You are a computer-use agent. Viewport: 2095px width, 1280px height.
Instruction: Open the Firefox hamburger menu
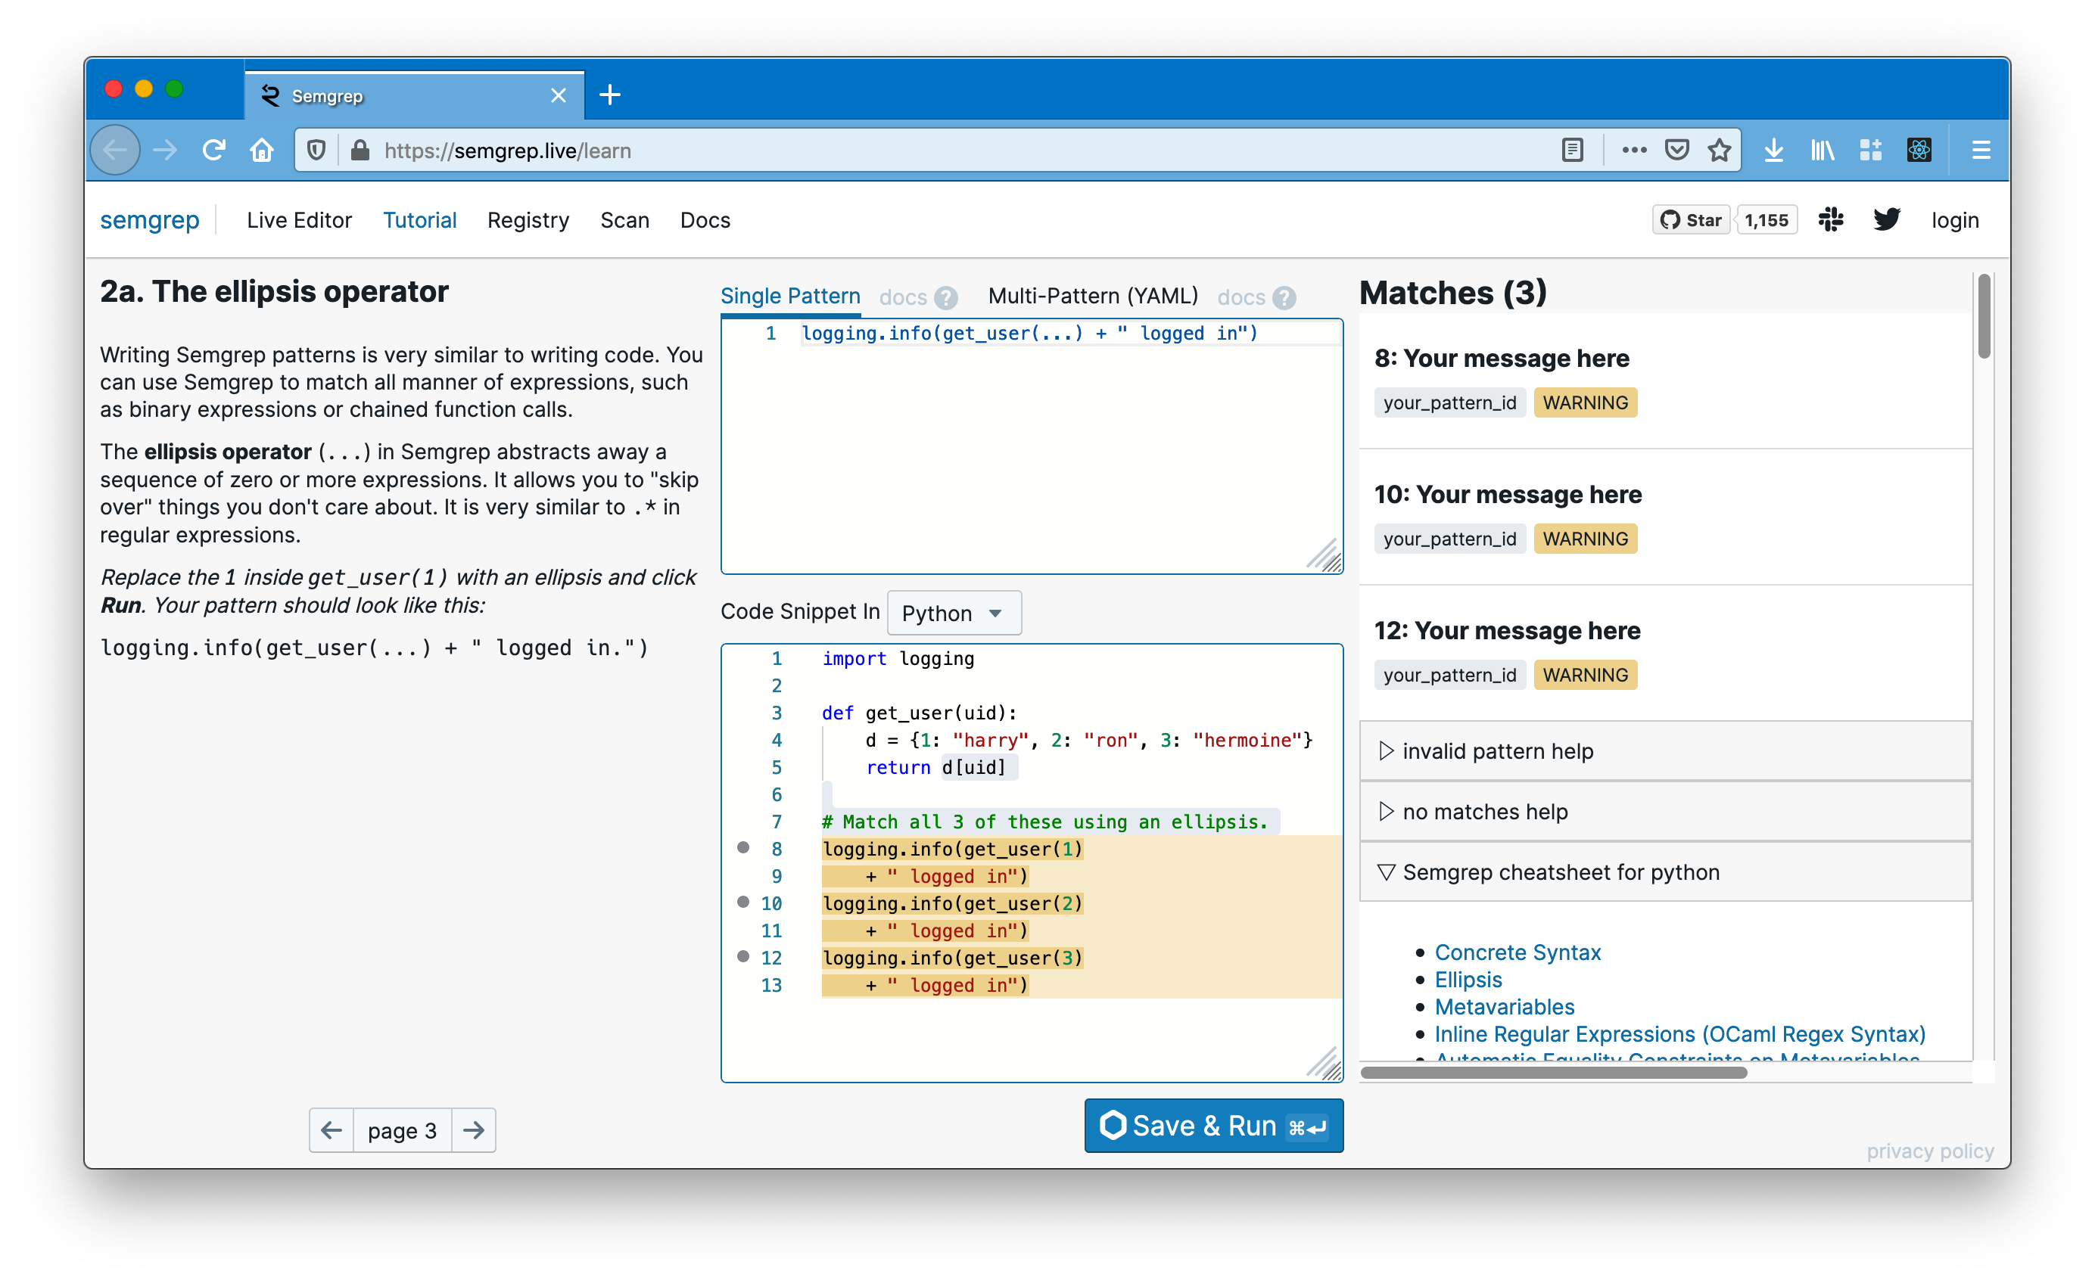[1981, 151]
